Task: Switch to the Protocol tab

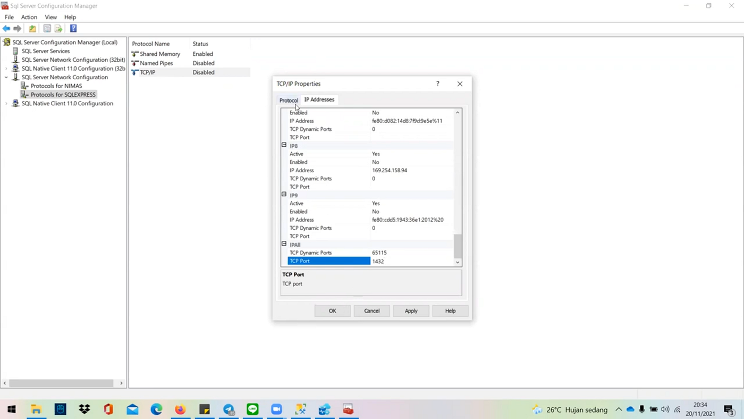Action: [x=289, y=100]
